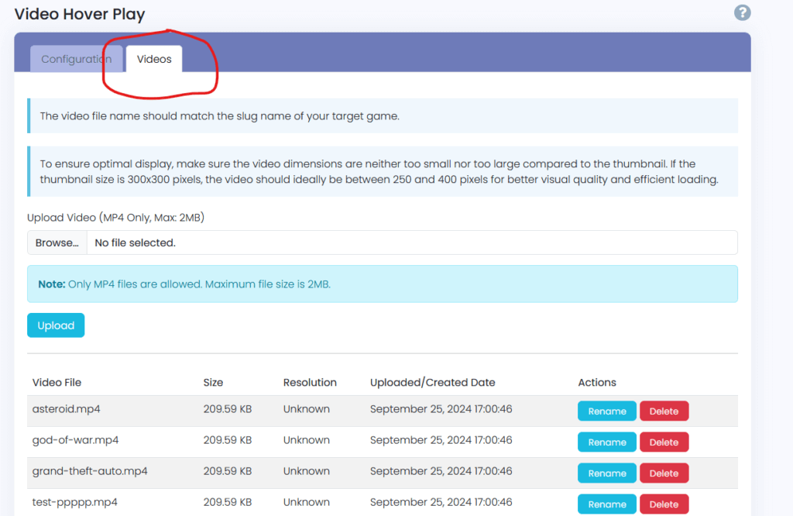Click the slug name matching notice

pos(383,116)
